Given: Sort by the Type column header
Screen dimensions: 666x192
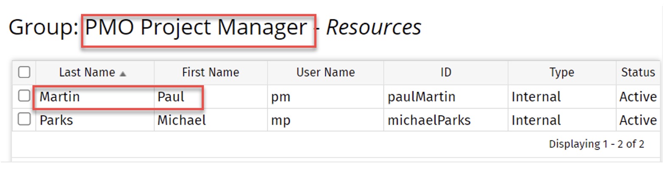Looking at the screenshot, I should [562, 72].
